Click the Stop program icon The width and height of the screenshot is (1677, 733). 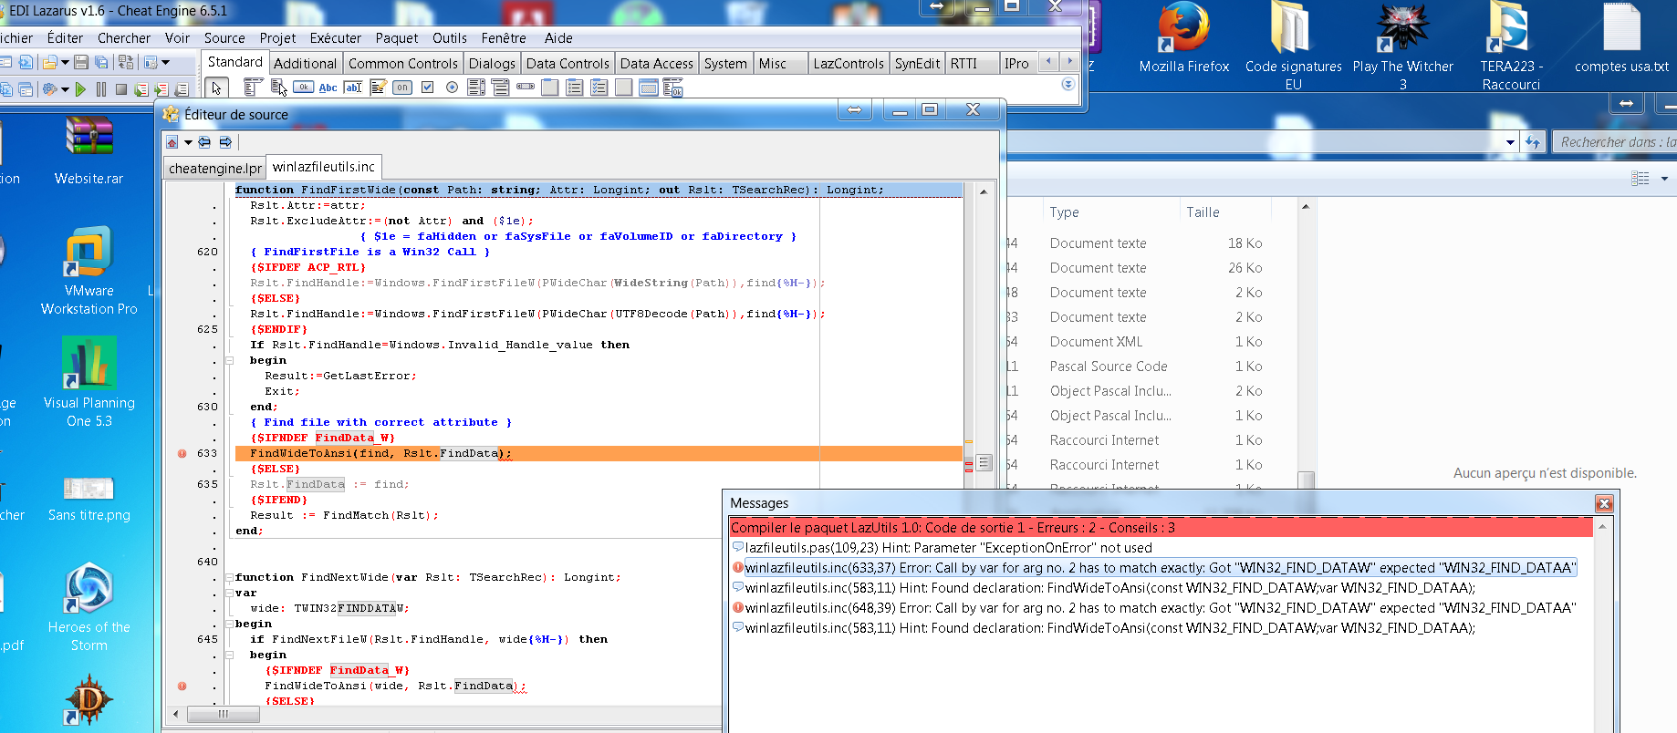(120, 89)
